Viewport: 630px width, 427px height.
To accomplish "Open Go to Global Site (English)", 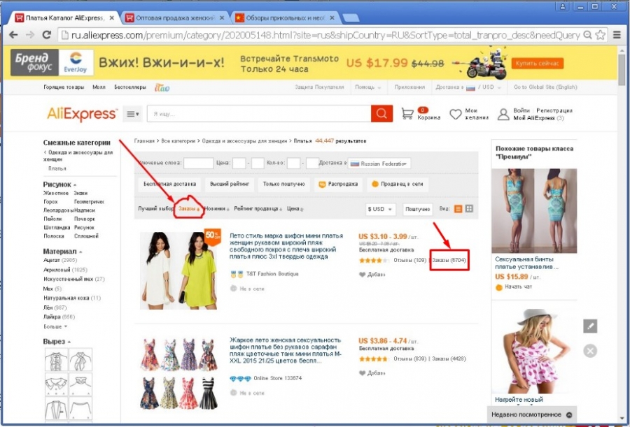I will 545,87.
